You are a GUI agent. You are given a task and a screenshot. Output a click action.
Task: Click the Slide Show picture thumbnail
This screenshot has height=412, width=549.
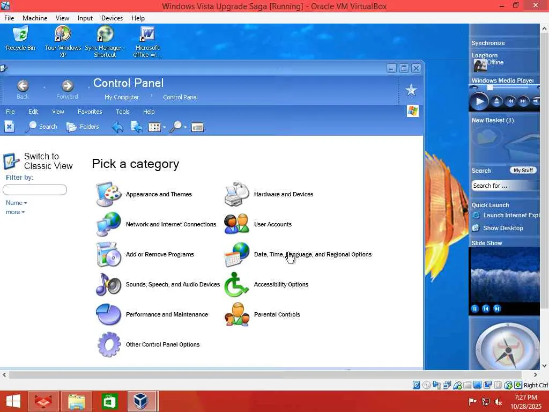tap(504, 275)
